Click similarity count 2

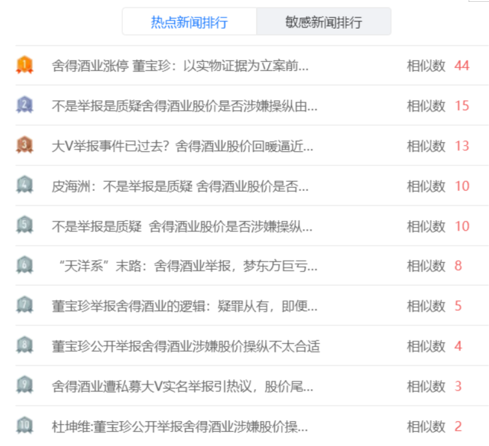click(458, 427)
